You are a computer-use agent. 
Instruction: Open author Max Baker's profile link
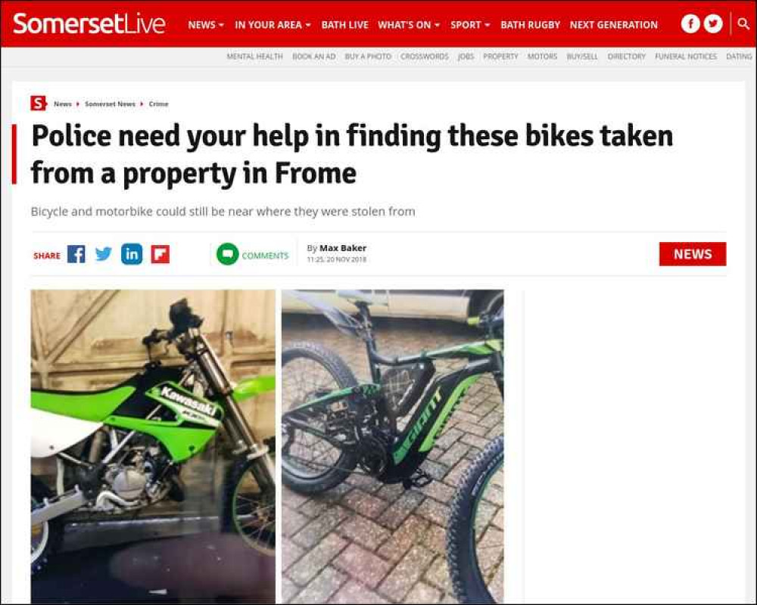[343, 248]
